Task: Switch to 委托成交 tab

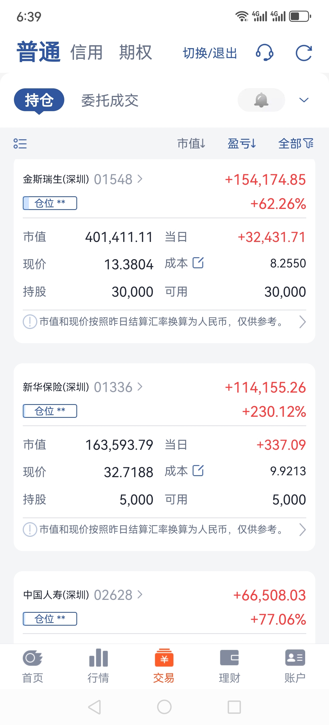Action: click(110, 100)
